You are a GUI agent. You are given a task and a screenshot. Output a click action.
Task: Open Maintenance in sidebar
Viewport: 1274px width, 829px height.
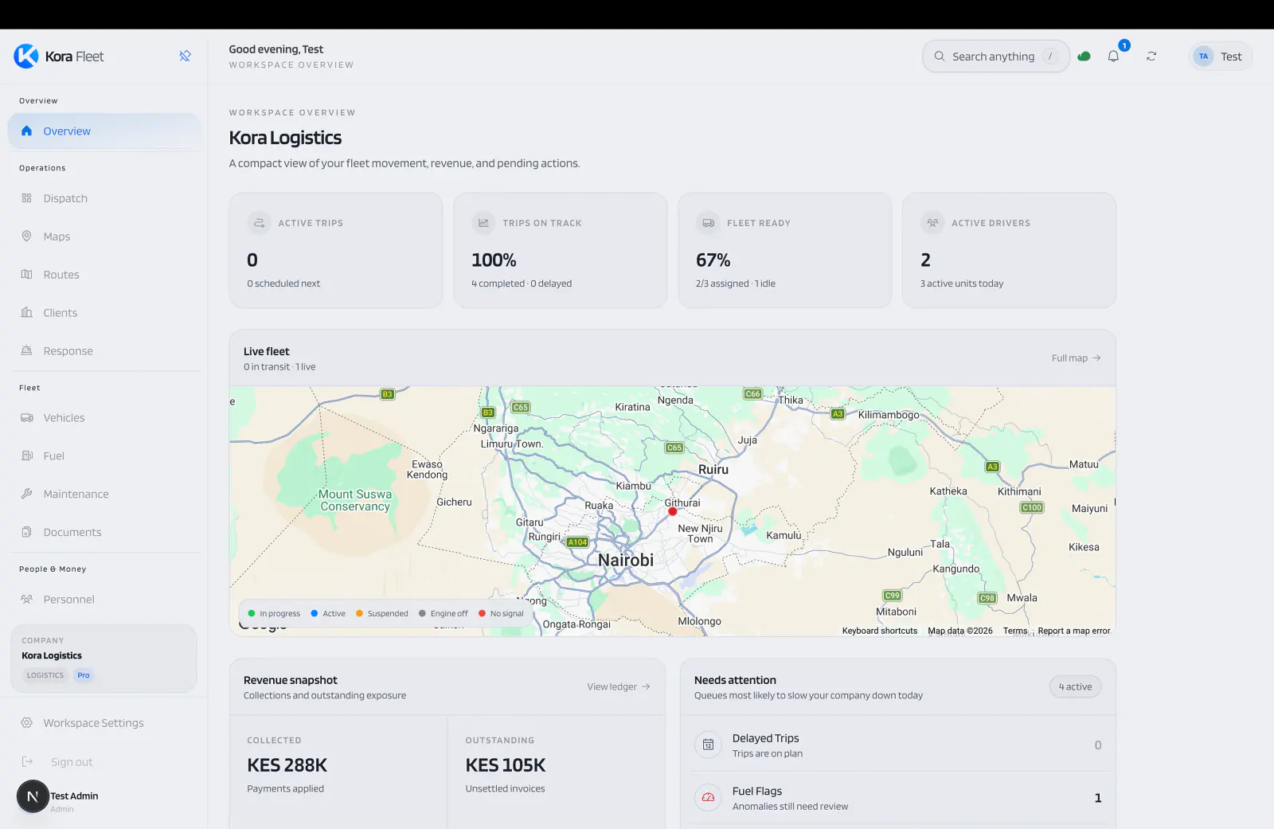point(104,494)
